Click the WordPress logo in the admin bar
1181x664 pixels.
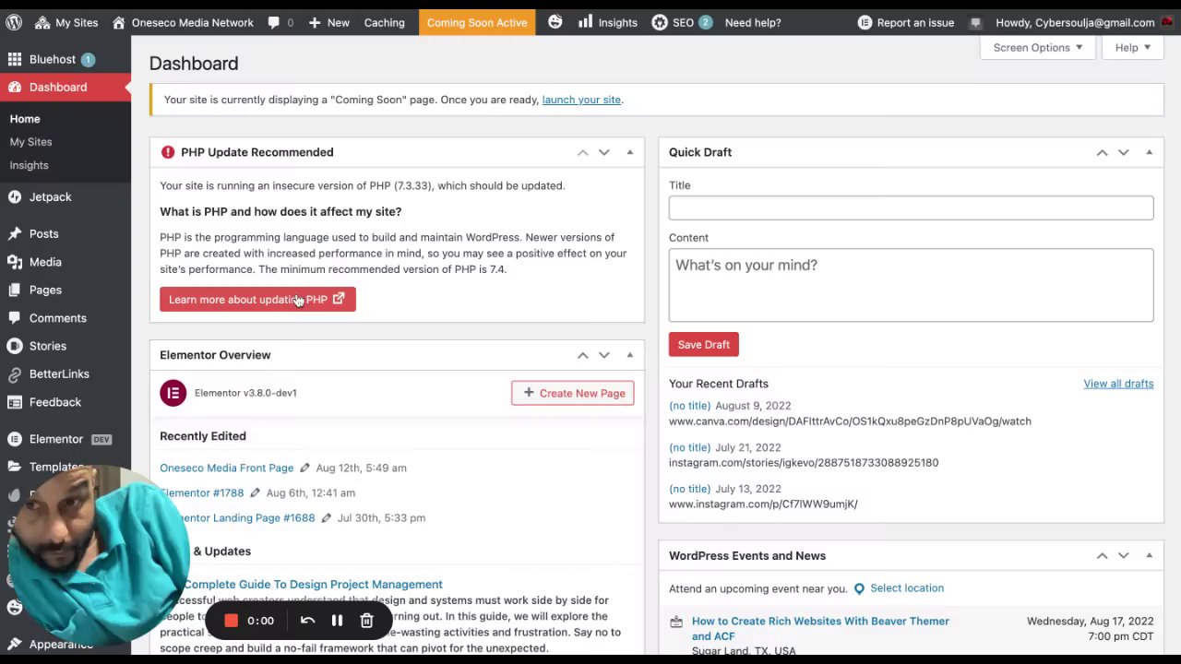point(16,22)
